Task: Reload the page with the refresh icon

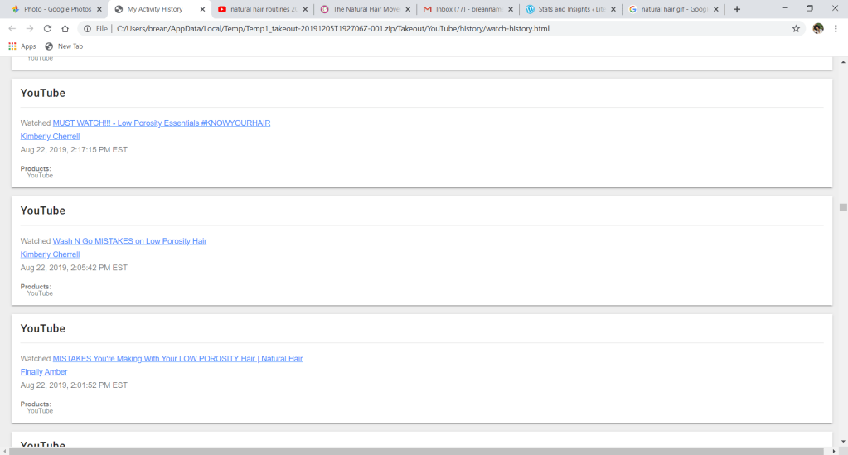Action: [x=47, y=28]
